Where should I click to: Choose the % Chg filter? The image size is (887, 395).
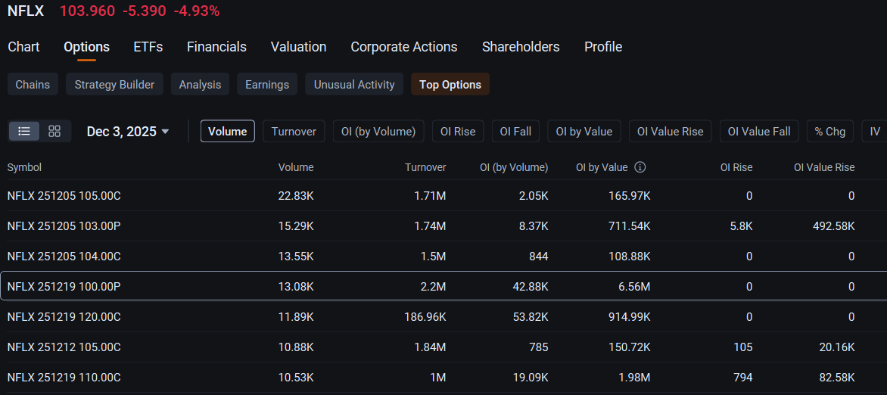pos(830,132)
